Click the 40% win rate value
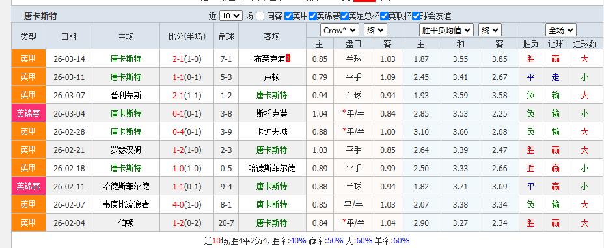The image size is (604, 248). 298,241
